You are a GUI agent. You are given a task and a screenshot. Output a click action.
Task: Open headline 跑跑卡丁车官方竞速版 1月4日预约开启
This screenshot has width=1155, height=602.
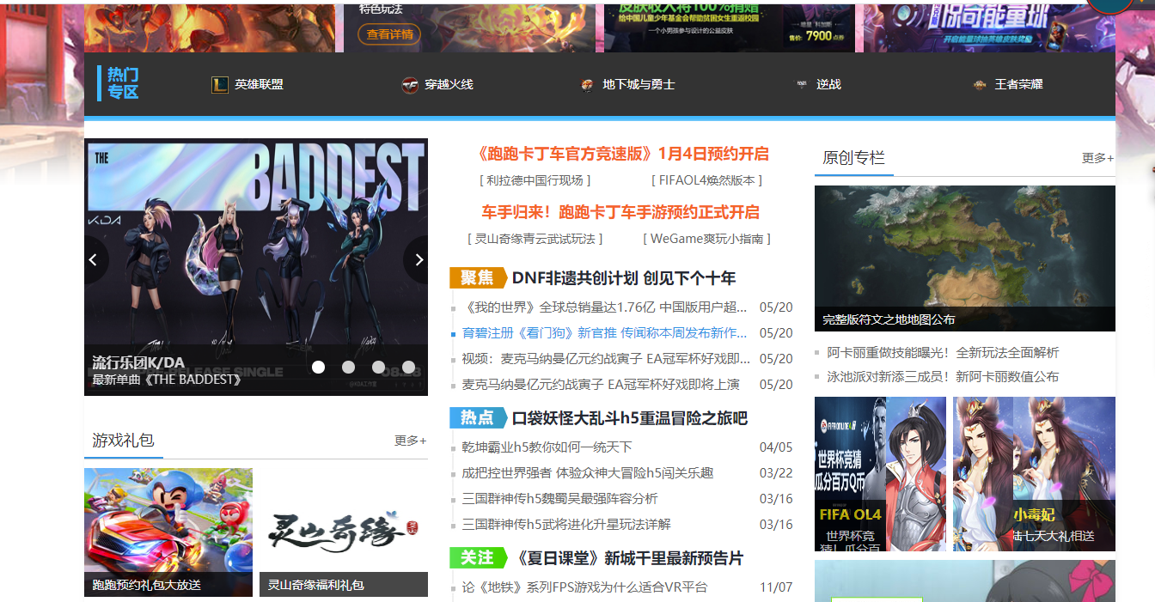pyautogui.click(x=622, y=154)
